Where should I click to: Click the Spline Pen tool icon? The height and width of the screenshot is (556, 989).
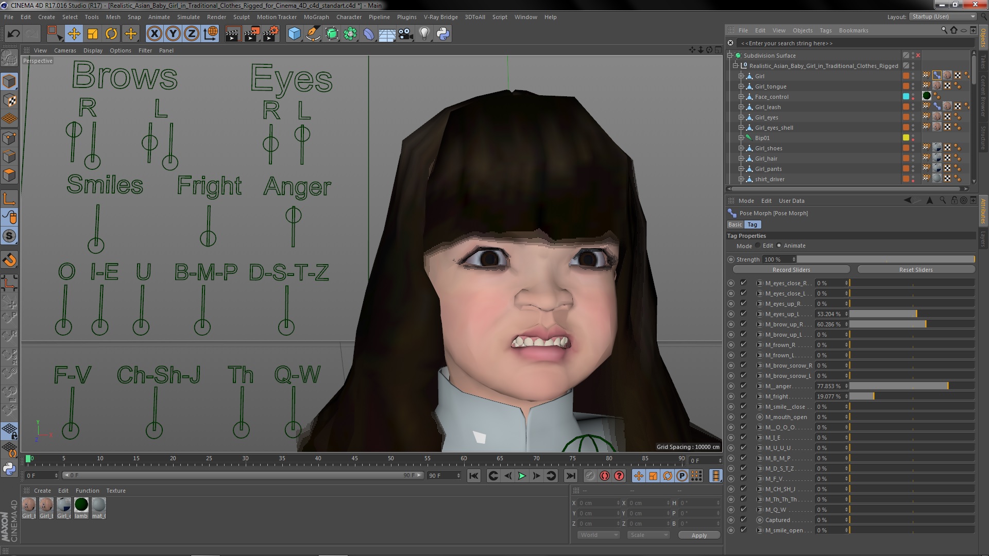coord(313,34)
